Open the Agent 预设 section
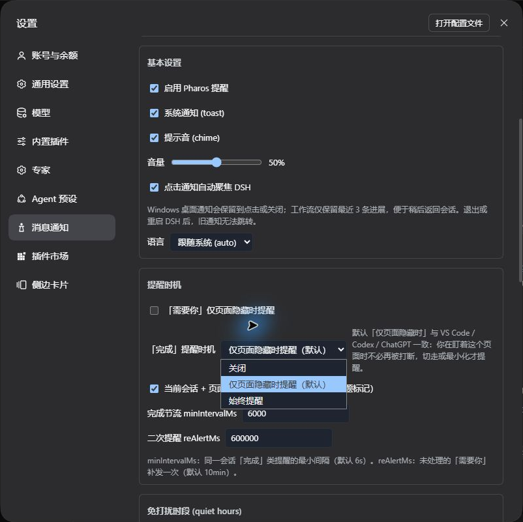Image resolution: width=523 pixels, height=522 pixels. pyautogui.click(x=62, y=199)
